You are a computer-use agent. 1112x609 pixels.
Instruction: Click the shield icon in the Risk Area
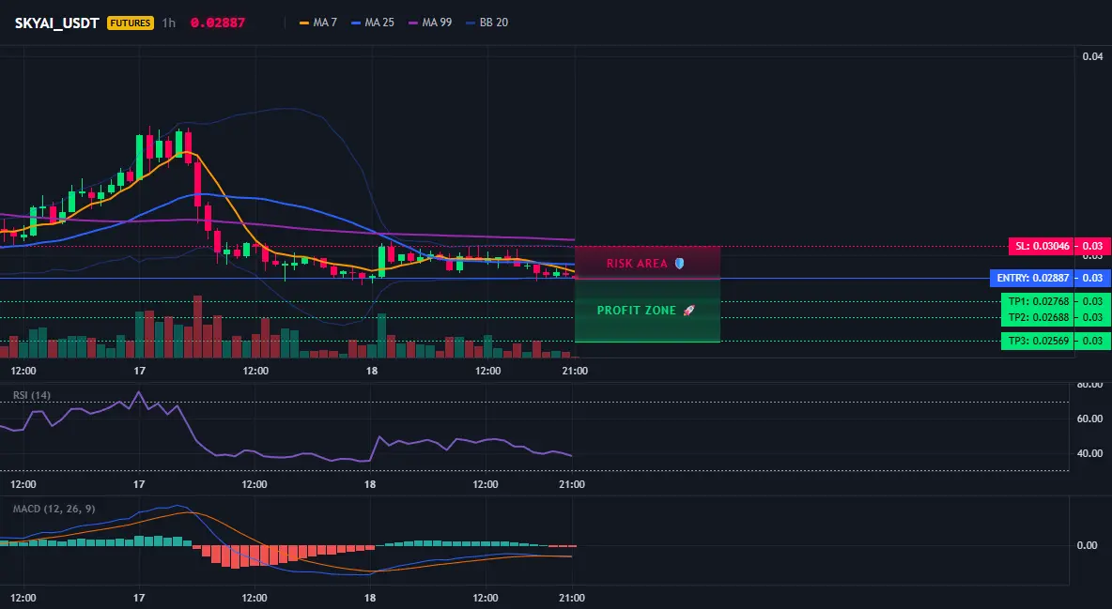point(679,263)
